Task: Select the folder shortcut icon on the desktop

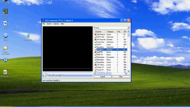Action: click(5, 50)
